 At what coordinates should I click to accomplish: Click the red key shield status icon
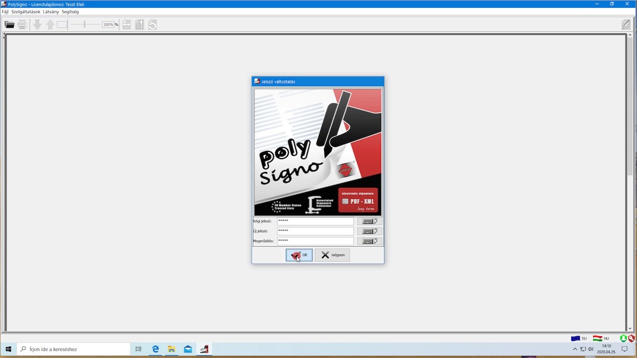631,338
